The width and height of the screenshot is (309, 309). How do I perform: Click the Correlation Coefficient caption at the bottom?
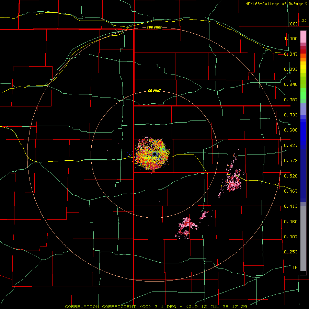click(156, 307)
